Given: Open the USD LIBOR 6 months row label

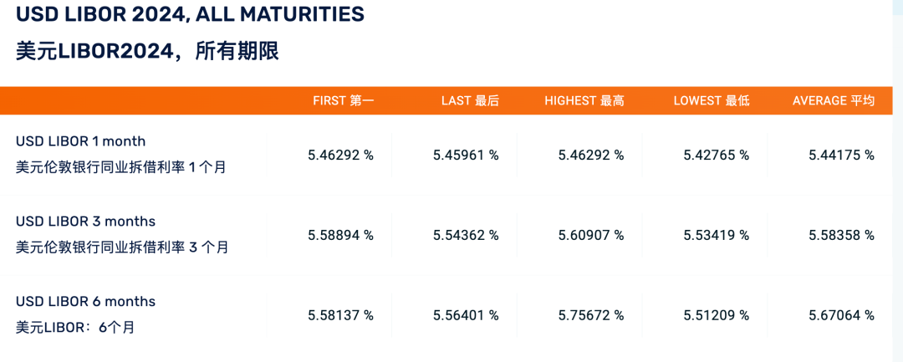Looking at the screenshot, I should coord(86,302).
